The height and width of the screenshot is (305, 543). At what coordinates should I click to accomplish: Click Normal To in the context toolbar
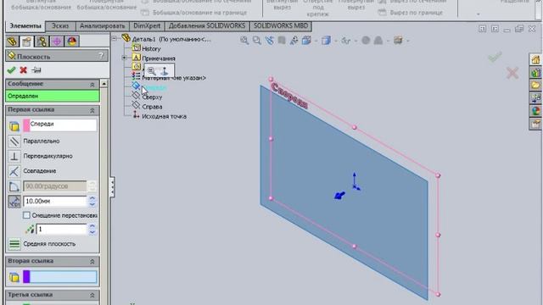(165, 71)
